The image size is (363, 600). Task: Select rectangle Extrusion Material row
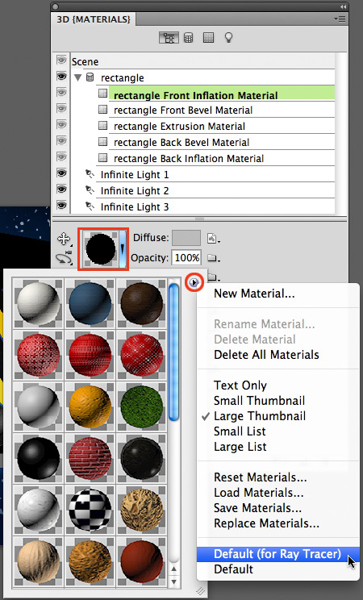pyautogui.click(x=222, y=127)
